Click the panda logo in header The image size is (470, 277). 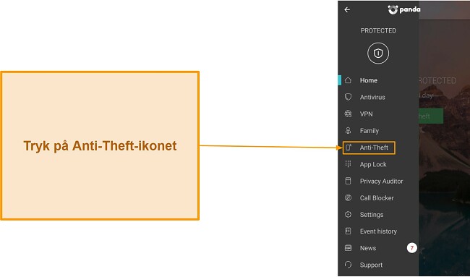[x=403, y=9]
